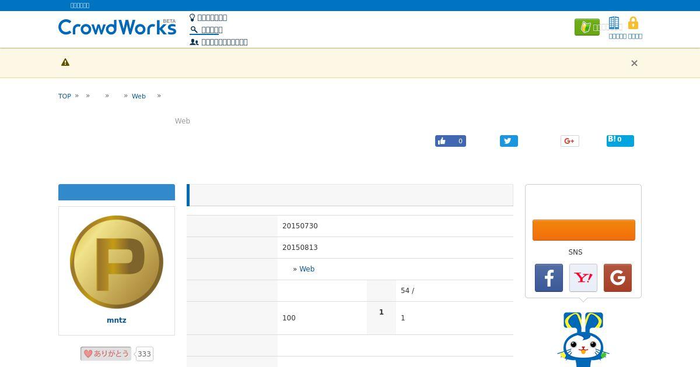Click the top blue bar link
This screenshot has width=700, height=367.
(x=80, y=5)
